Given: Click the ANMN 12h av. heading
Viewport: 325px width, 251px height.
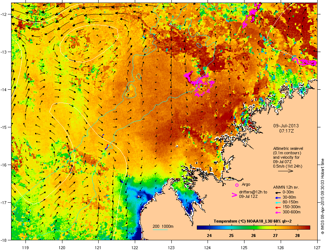Looking at the screenshot, I should (x=286, y=187).
